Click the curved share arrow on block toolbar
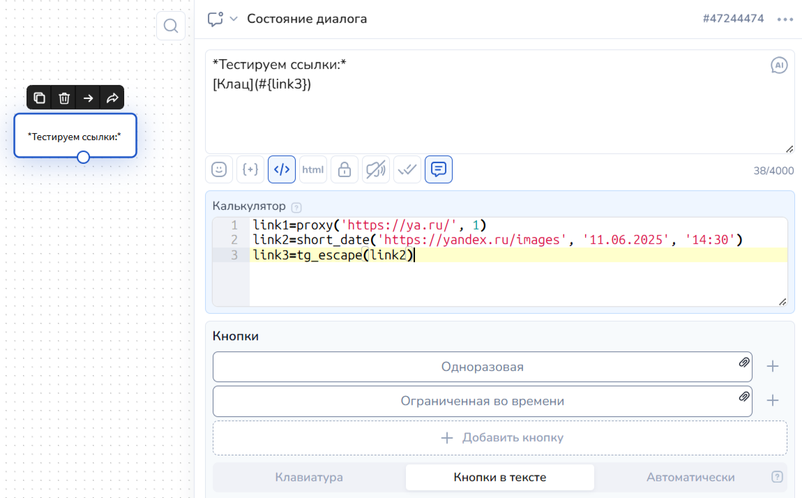This screenshot has width=802, height=498. [x=112, y=98]
